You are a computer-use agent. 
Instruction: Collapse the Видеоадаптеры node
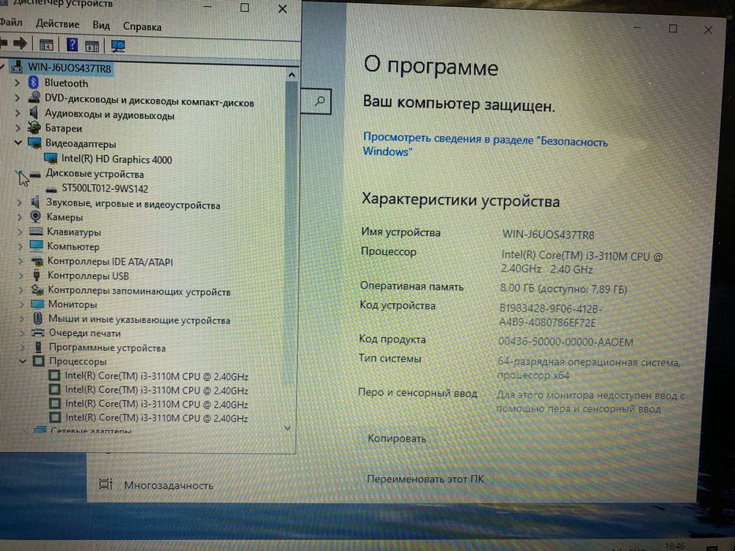[x=18, y=142]
